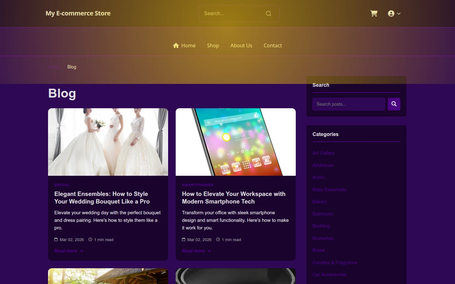Viewport: 455px width, 284px height.
Task: Go to My E-commerce Store logo link
Action: [78, 13]
